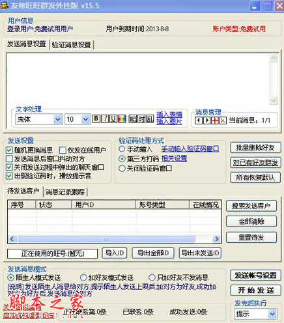Toggle italic text formatting button
This screenshot has height=323, width=284.
coord(105,119)
